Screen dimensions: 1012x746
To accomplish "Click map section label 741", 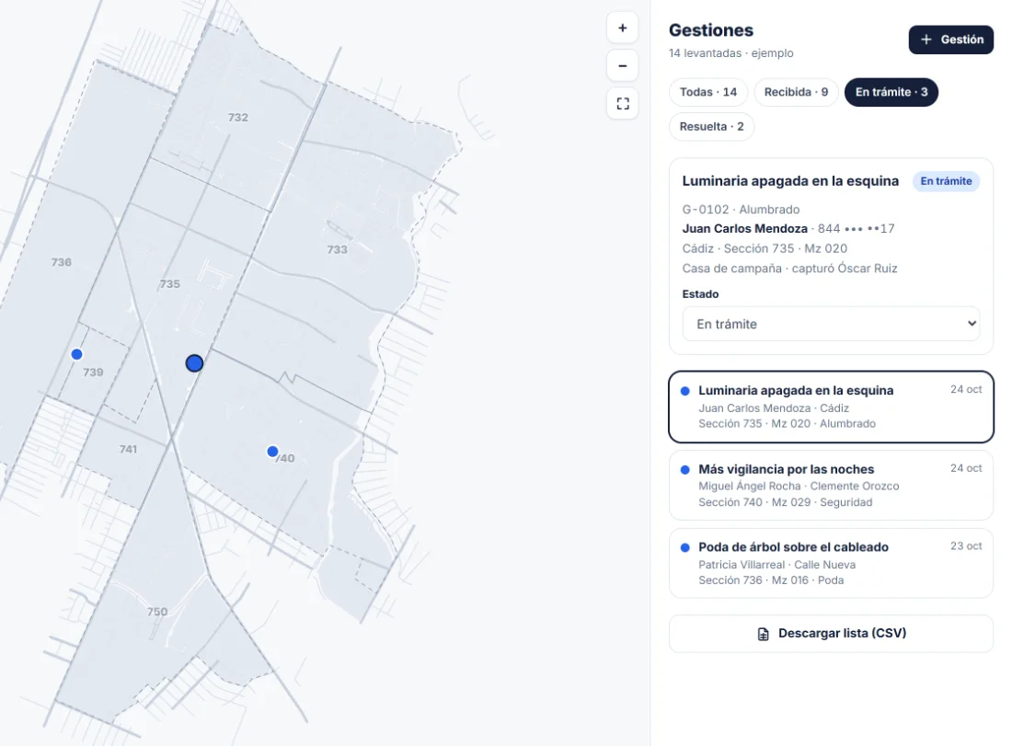I will tap(128, 449).
